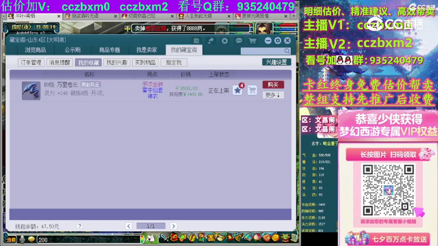This screenshot has height=246, width=438.
Task: Click the game clock 21:55:19 display
Action: point(46,27)
